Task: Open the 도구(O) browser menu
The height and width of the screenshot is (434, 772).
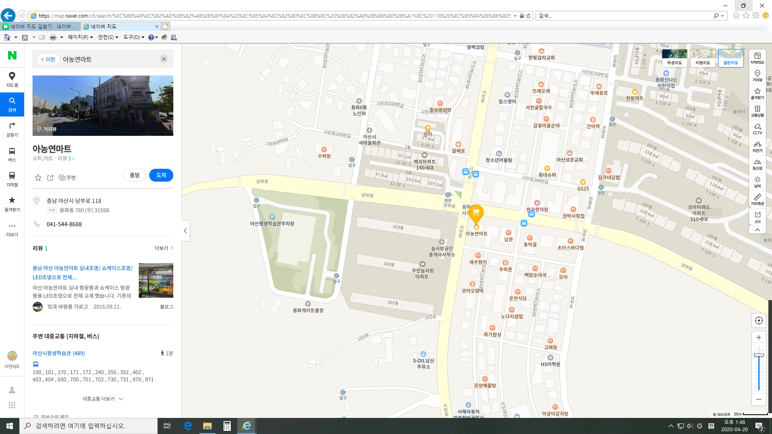Action: click(x=133, y=37)
